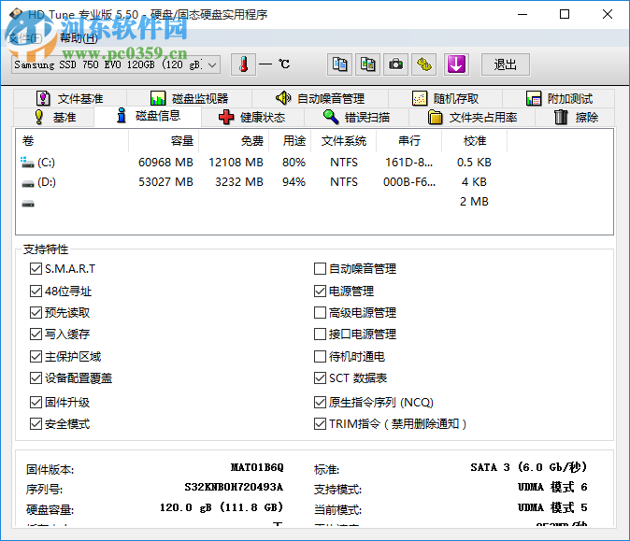The width and height of the screenshot is (630, 541).
Task: Open the 附加测试 tab
Action: point(559,98)
